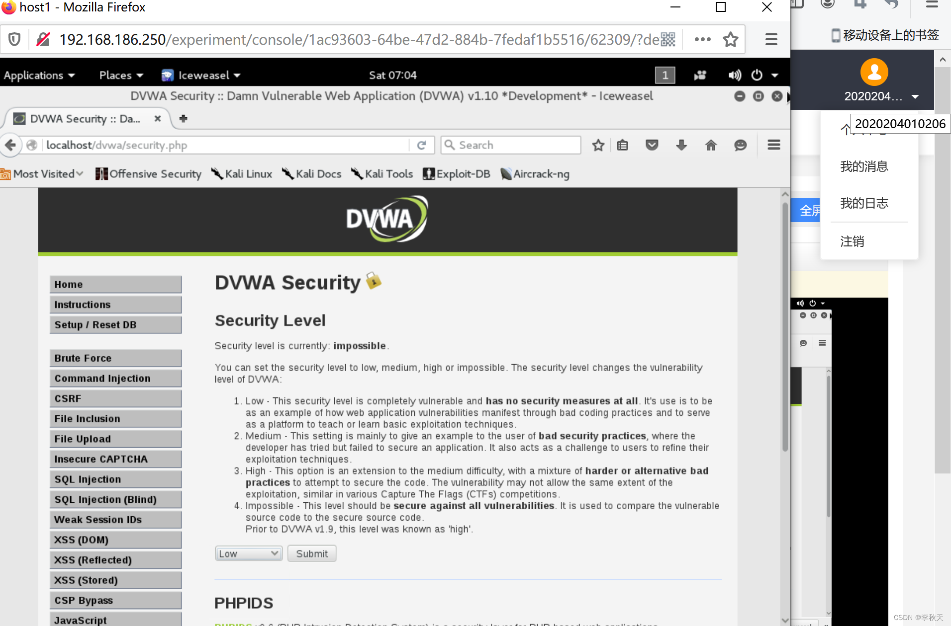The image size is (951, 626).
Task: Show Iceweasel bookmarks list icon
Action: click(622, 145)
